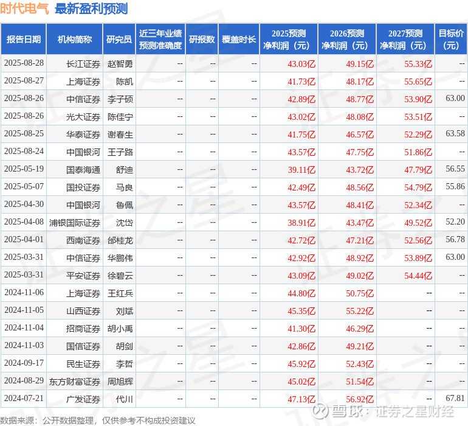The height and width of the screenshot is (426, 468).
Task: Select the 机构简称 column header
Action: click(x=75, y=39)
